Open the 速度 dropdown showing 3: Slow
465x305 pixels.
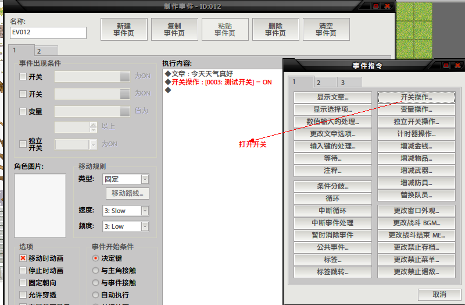[x=126, y=211]
